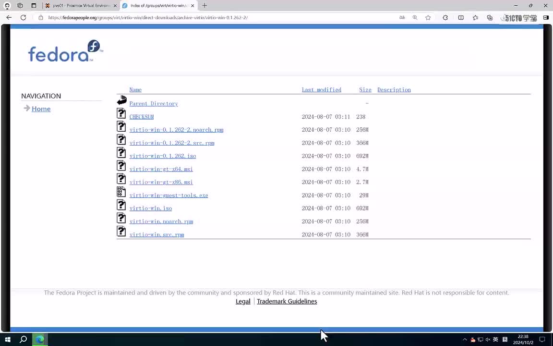Switch to pve01 Proxmox tab
553x346 pixels.
point(81,6)
